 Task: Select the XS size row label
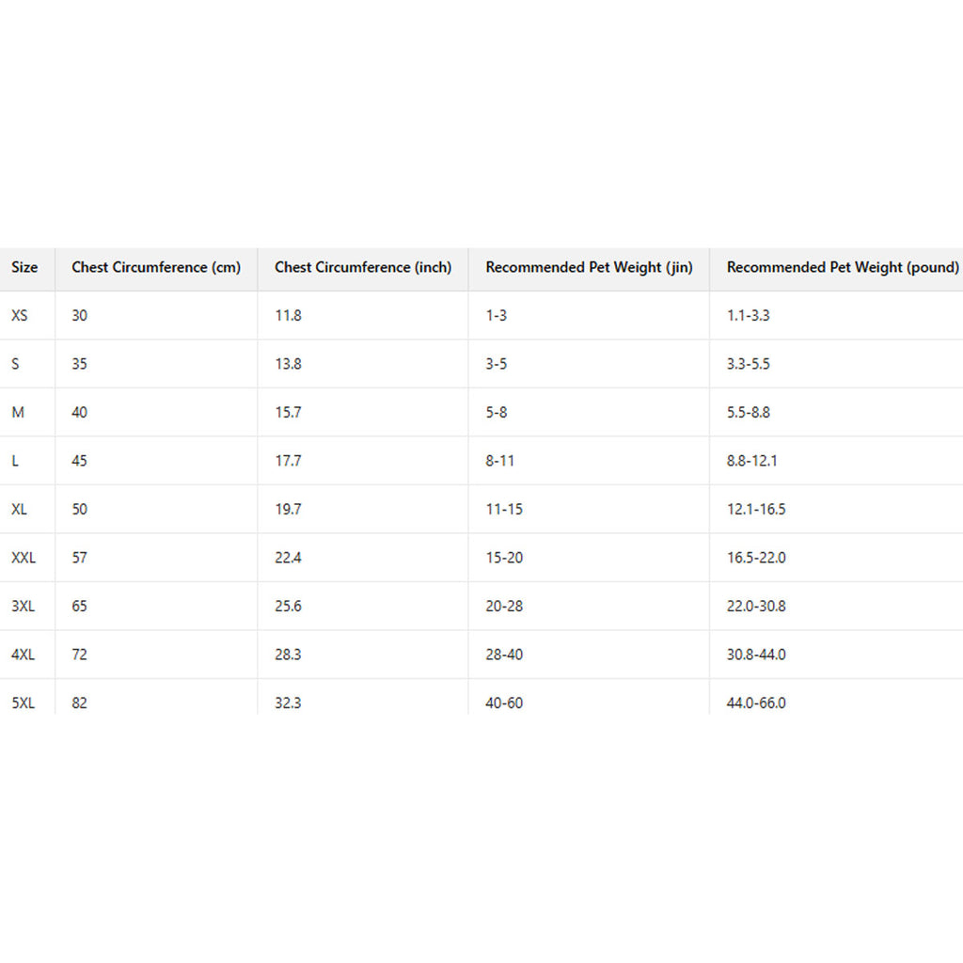(20, 316)
